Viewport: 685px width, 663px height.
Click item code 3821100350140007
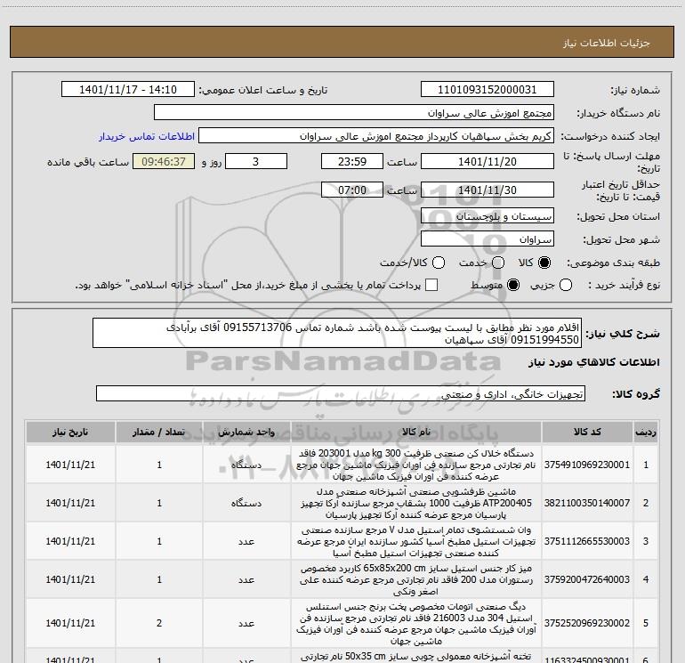pos(587,503)
